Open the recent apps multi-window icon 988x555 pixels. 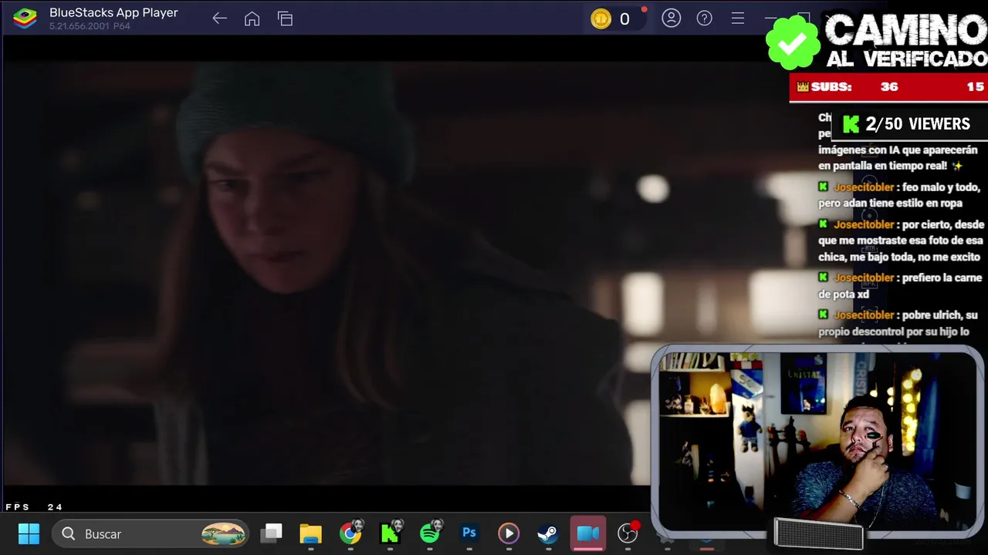285,18
